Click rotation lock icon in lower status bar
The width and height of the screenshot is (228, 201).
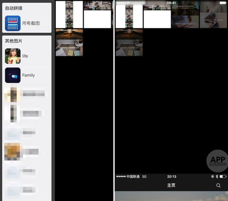[212, 177]
